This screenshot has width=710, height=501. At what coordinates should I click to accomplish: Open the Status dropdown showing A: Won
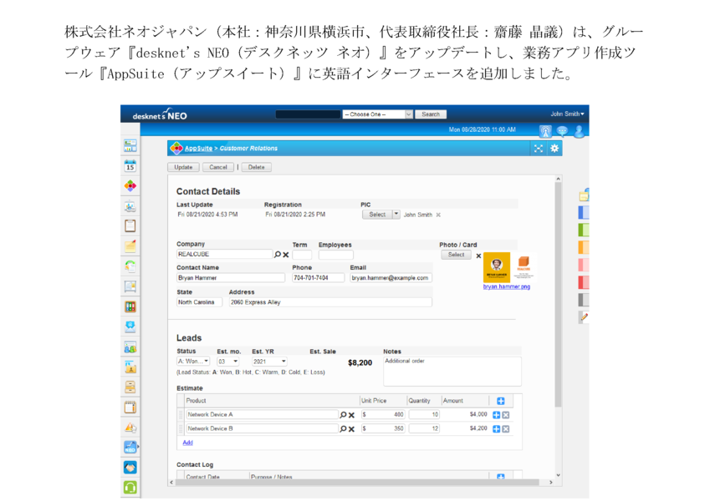tap(193, 362)
